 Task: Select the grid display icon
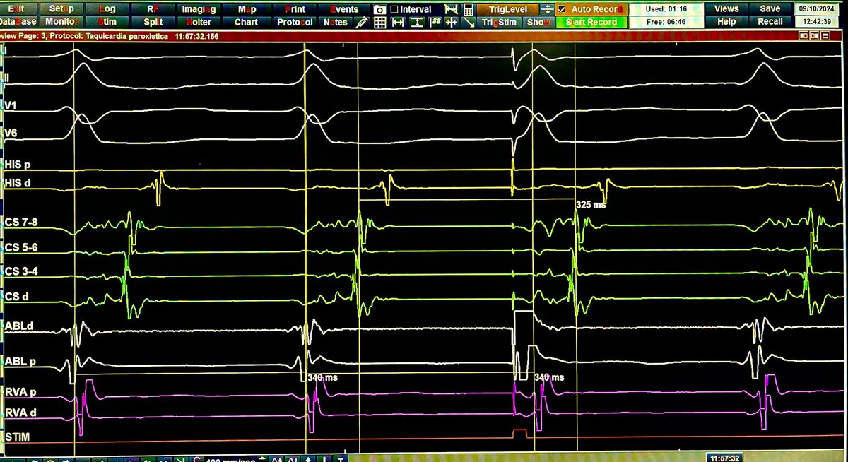coord(379,22)
